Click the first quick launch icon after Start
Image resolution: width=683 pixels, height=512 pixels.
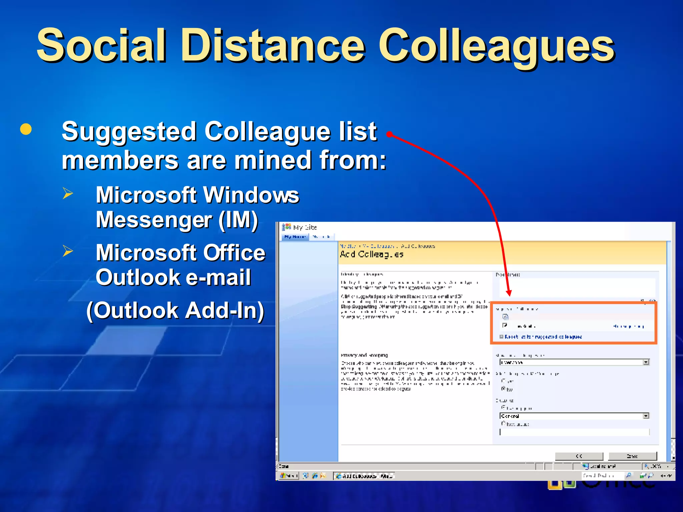pyautogui.click(x=305, y=476)
